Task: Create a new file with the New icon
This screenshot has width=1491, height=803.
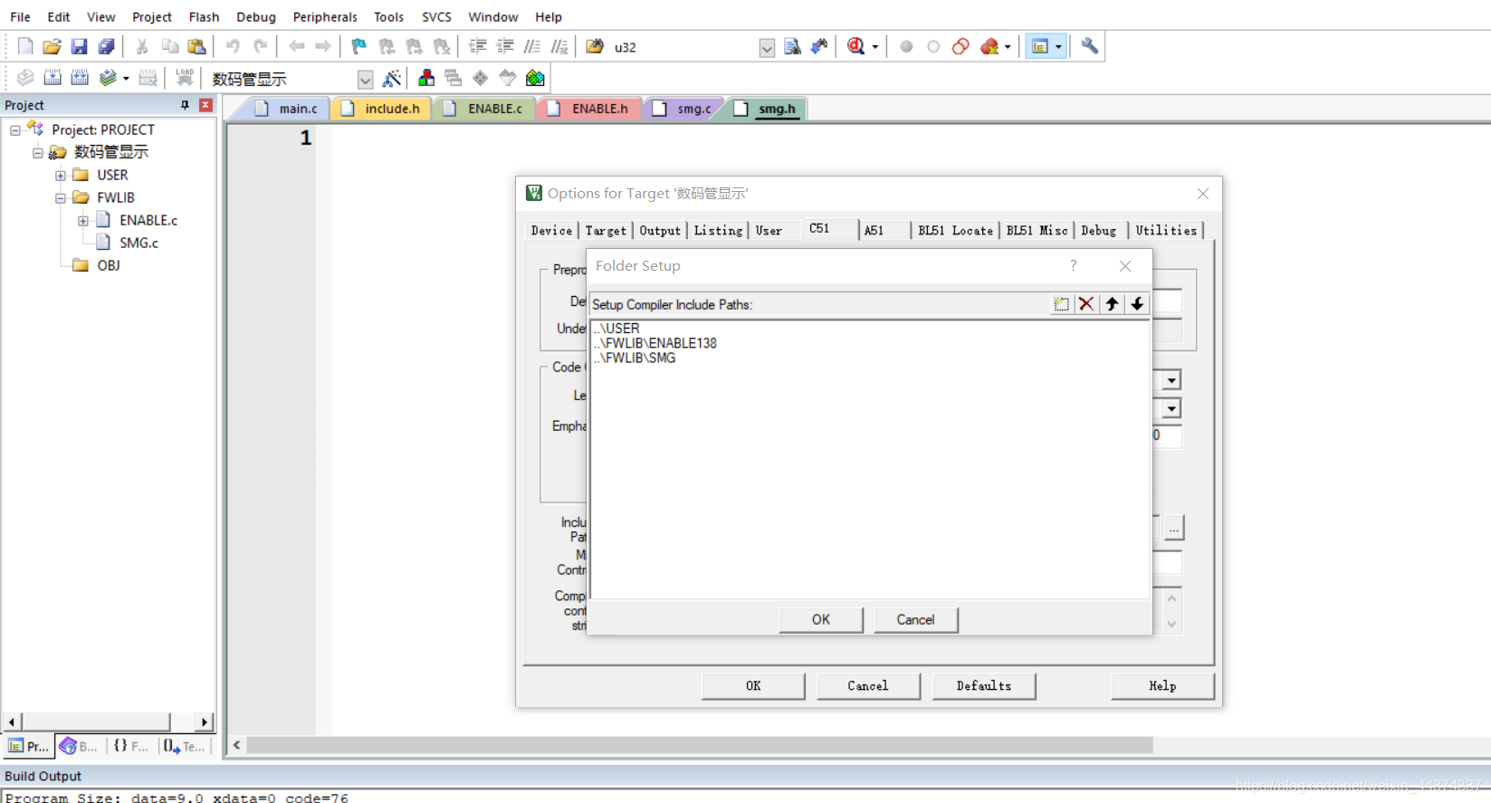Action: [25, 46]
